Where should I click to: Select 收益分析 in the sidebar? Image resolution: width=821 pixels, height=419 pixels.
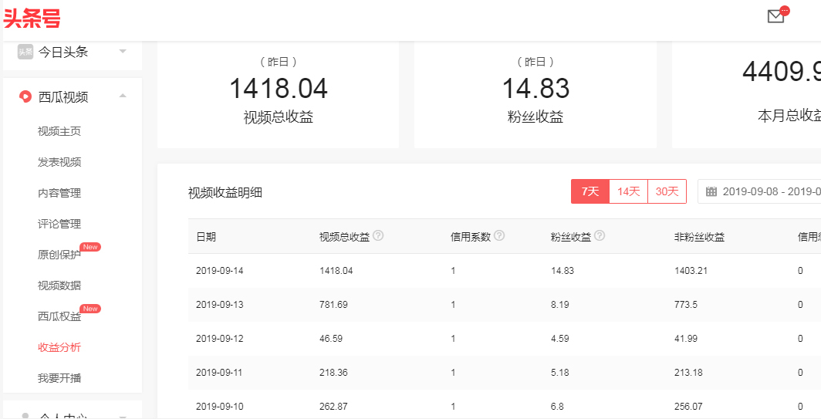[x=59, y=347]
